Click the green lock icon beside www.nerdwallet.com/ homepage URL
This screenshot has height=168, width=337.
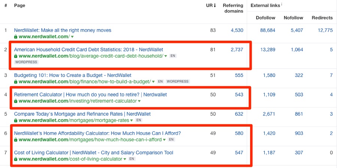point(16,37)
